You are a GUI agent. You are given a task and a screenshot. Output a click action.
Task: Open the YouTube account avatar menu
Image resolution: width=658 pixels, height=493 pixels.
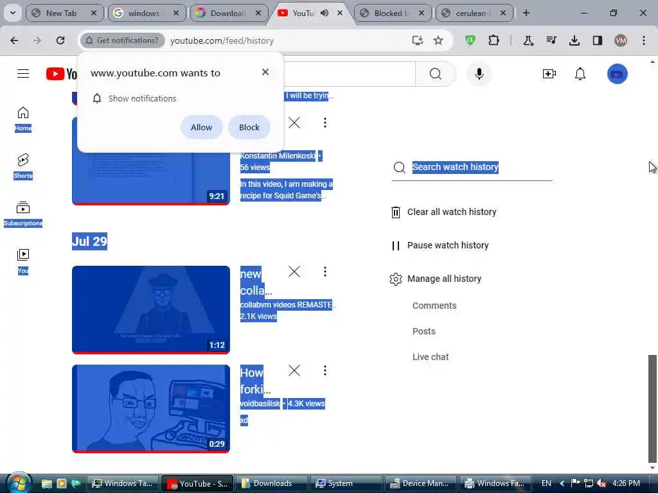(x=618, y=74)
